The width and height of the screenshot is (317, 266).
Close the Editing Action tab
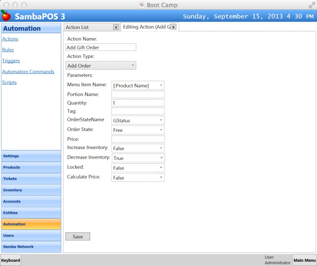coord(173,27)
